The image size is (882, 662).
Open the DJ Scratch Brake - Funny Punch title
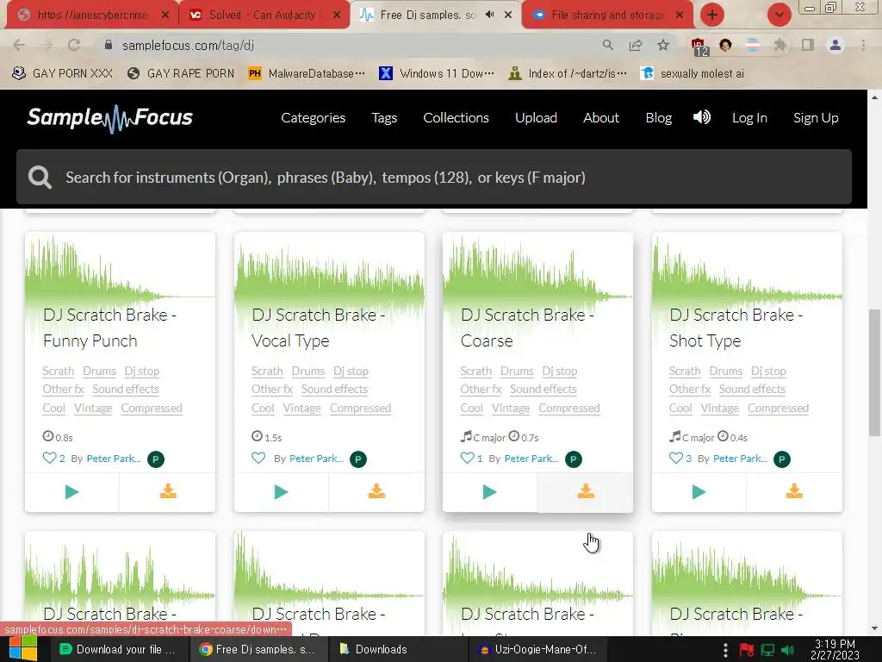[x=109, y=328]
